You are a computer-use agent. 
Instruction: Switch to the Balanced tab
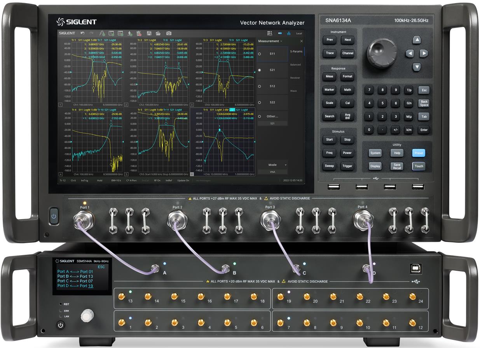point(295,65)
